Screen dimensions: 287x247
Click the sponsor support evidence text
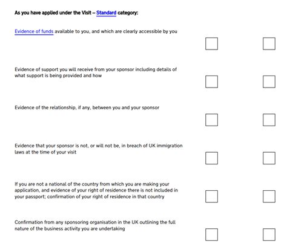point(96,72)
